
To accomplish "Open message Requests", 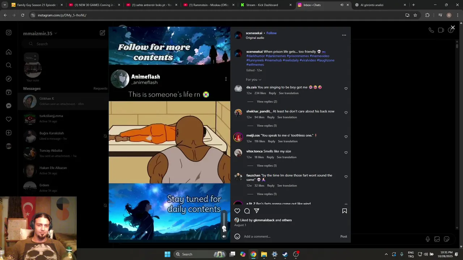I will (x=100, y=88).
